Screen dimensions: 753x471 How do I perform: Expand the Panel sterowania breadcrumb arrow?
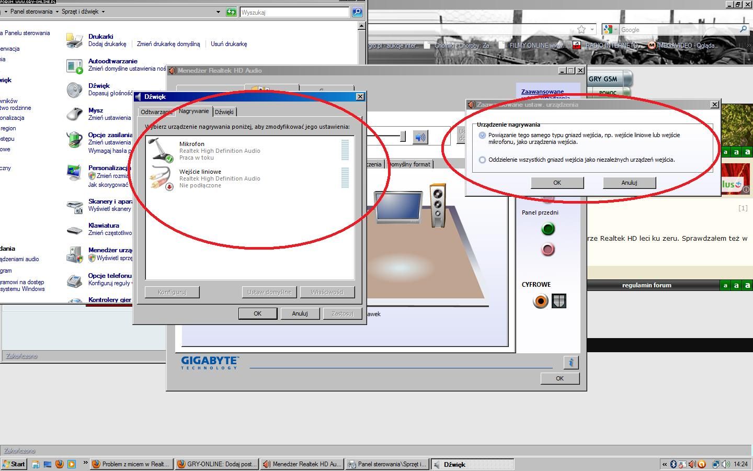(x=57, y=12)
